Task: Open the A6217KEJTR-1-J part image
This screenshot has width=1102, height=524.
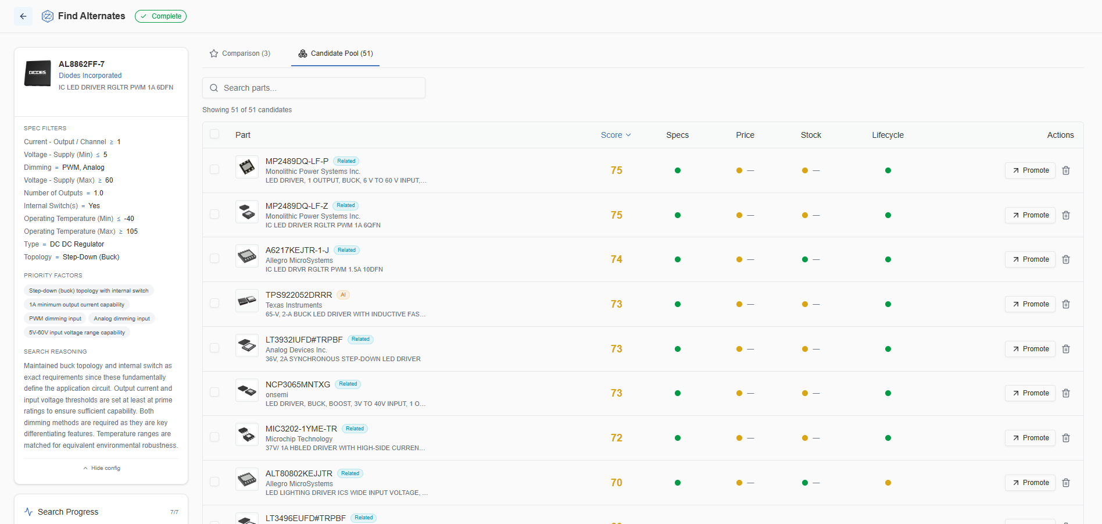Action: (247, 256)
